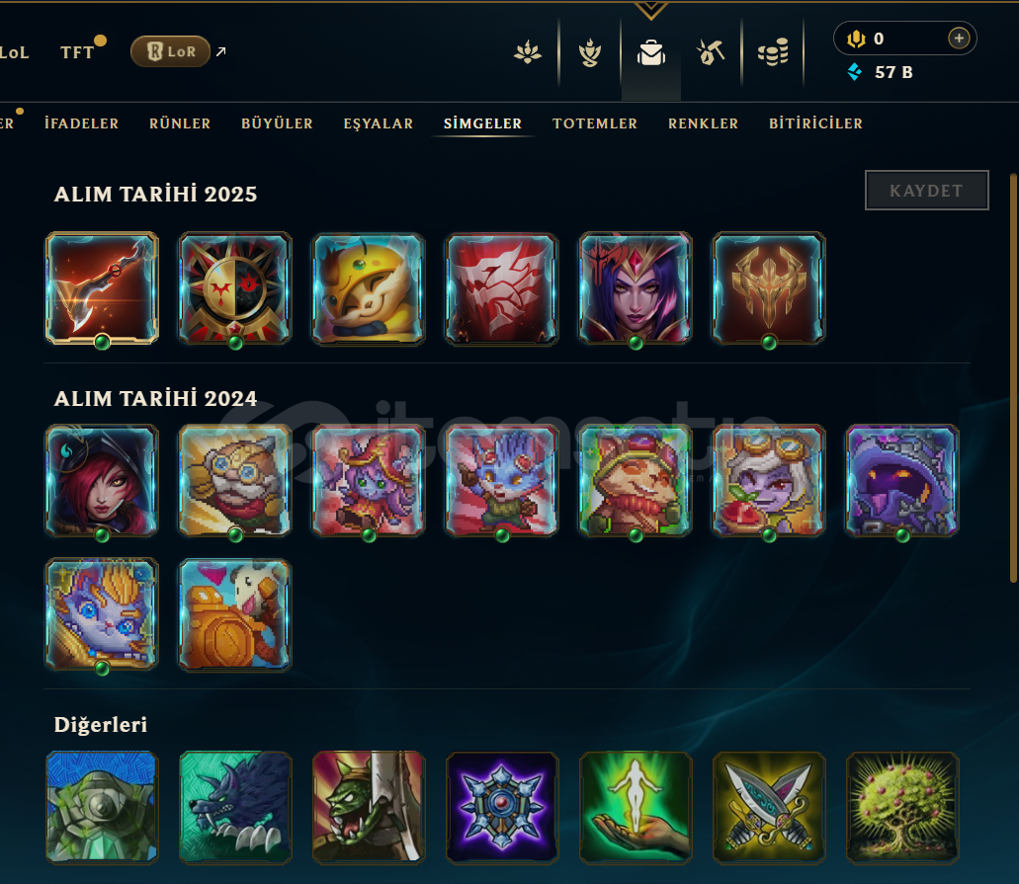The width and height of the screenshot is (1019, 884).
Task: Open the Loot hammer icon
Action: point(711,52)
